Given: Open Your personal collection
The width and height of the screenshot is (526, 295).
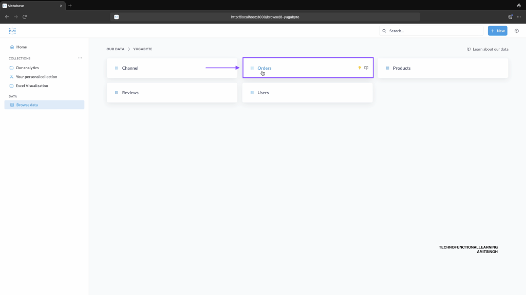Looking at the screenshot, I should coord(36,77).
